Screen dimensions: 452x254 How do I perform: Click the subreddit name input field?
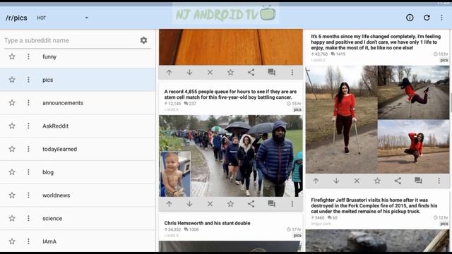71,41
